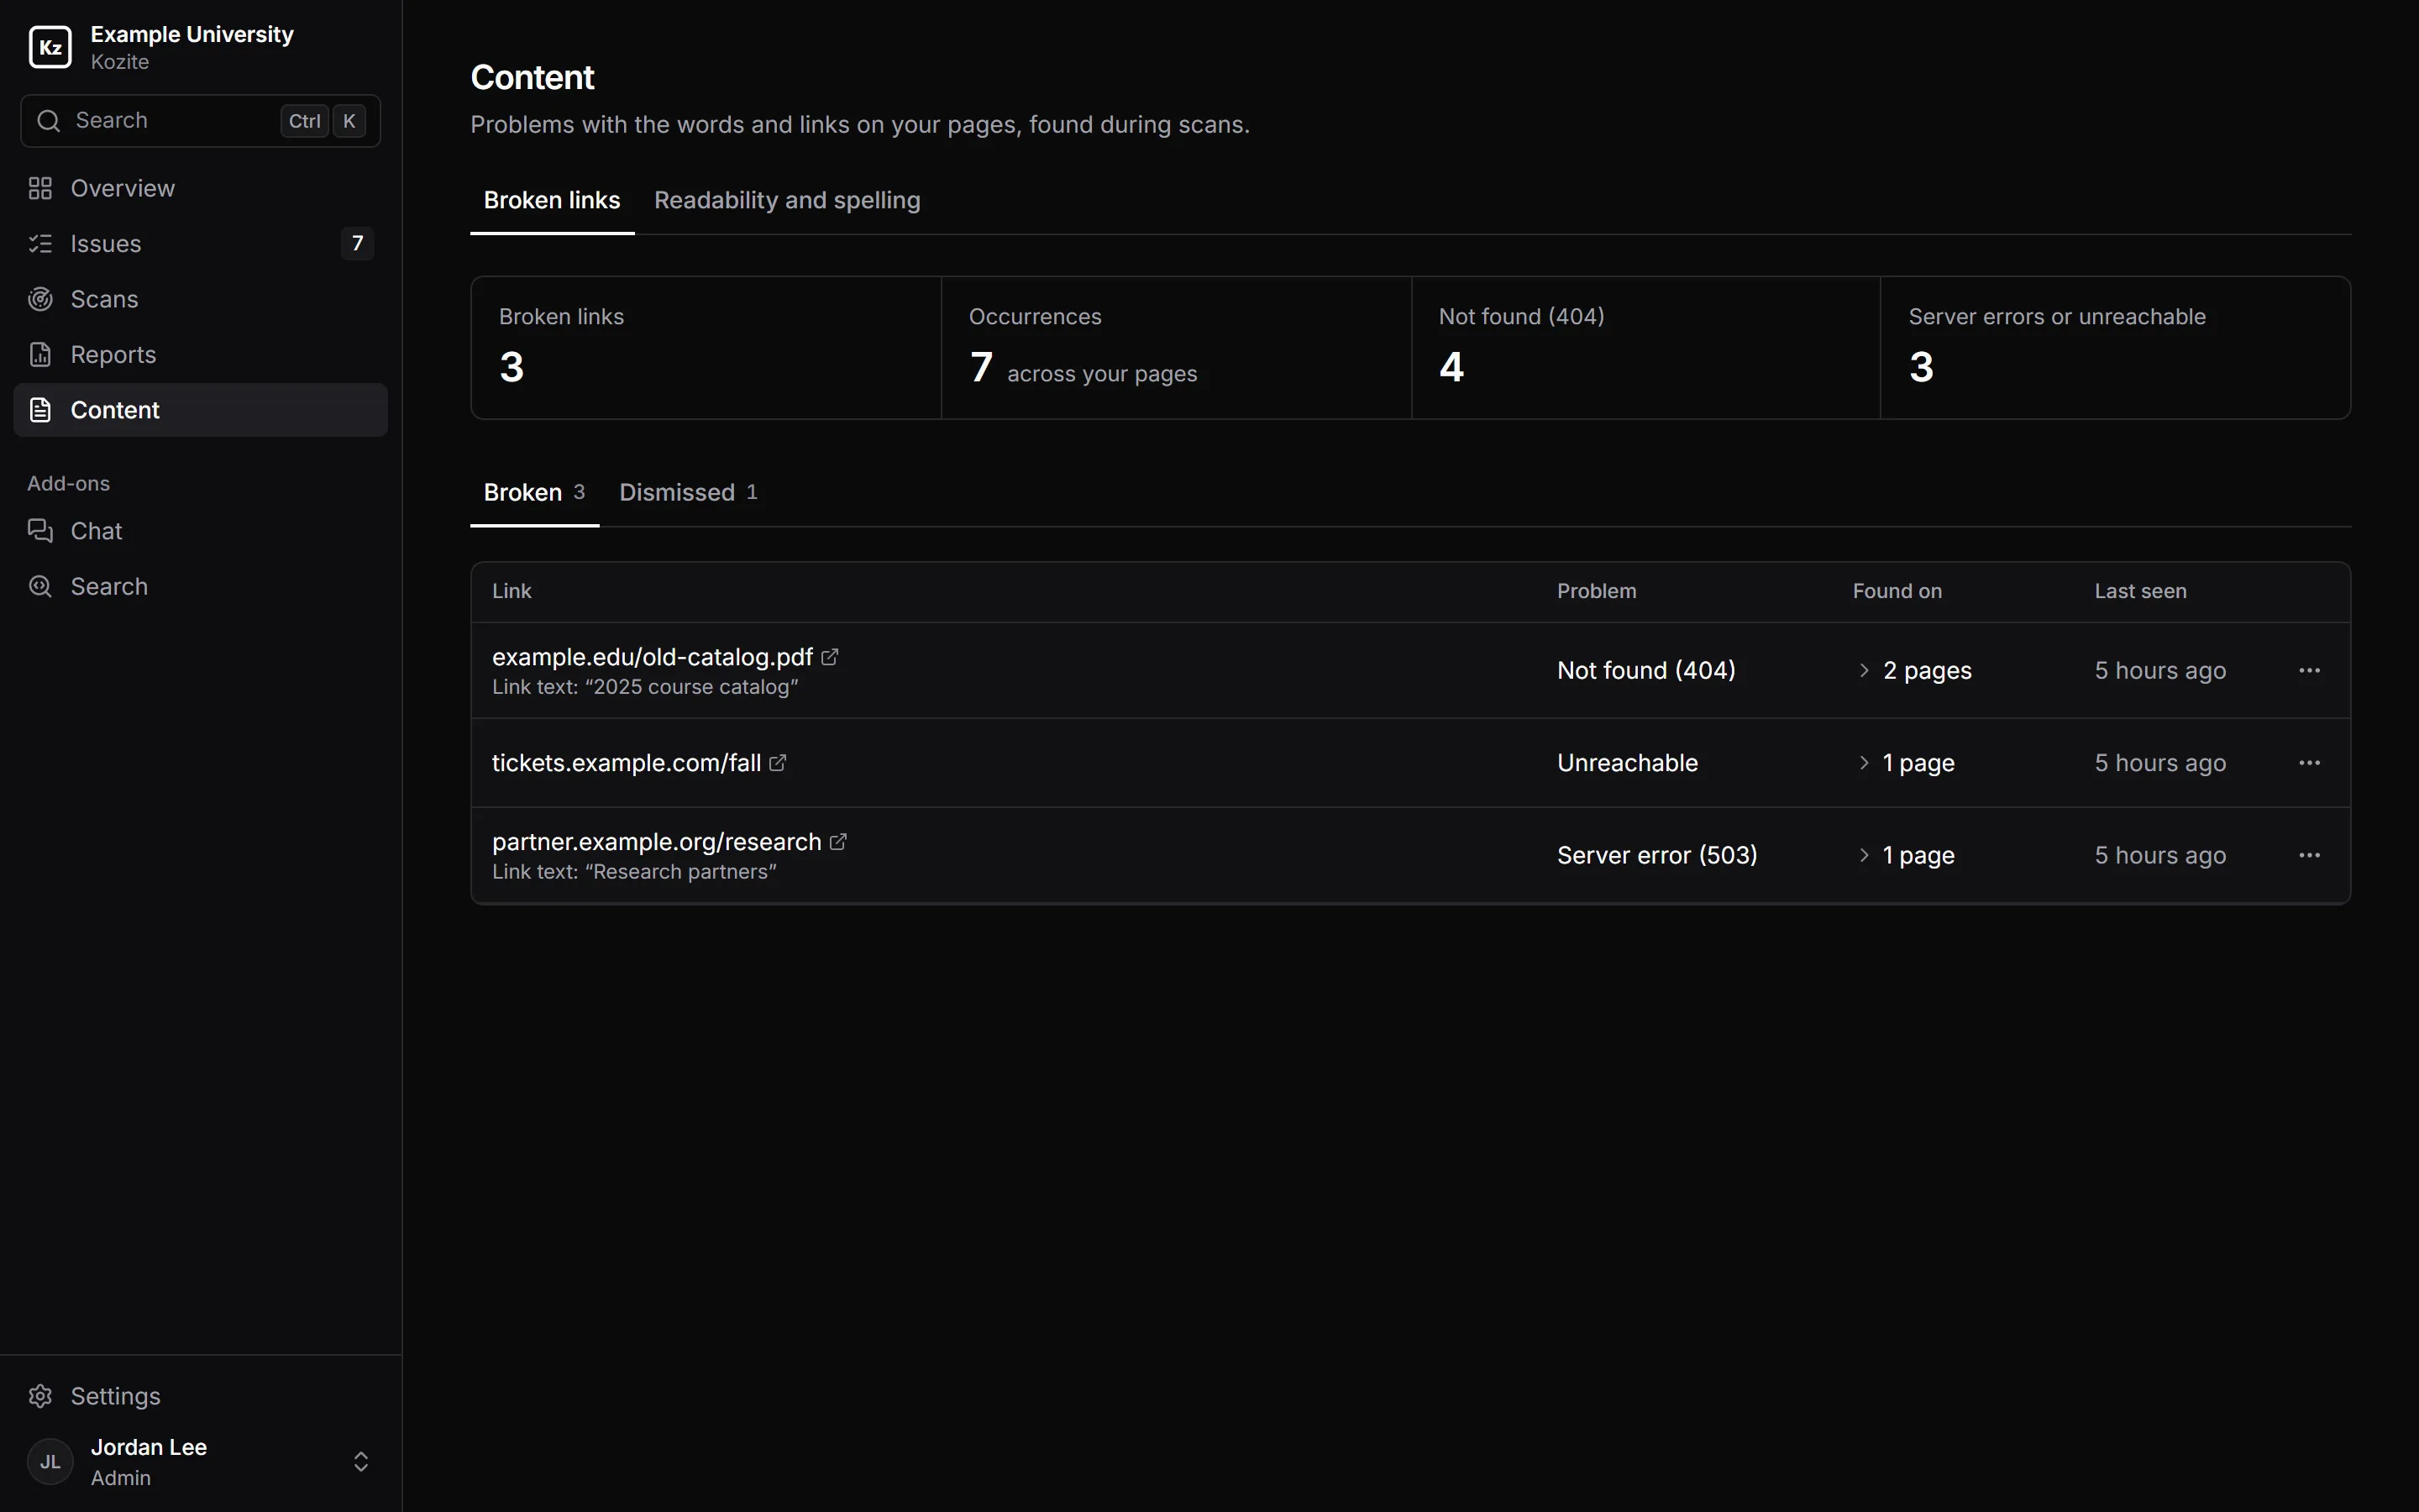Click the Not found (404) problem cell

tap(1646, 670)
